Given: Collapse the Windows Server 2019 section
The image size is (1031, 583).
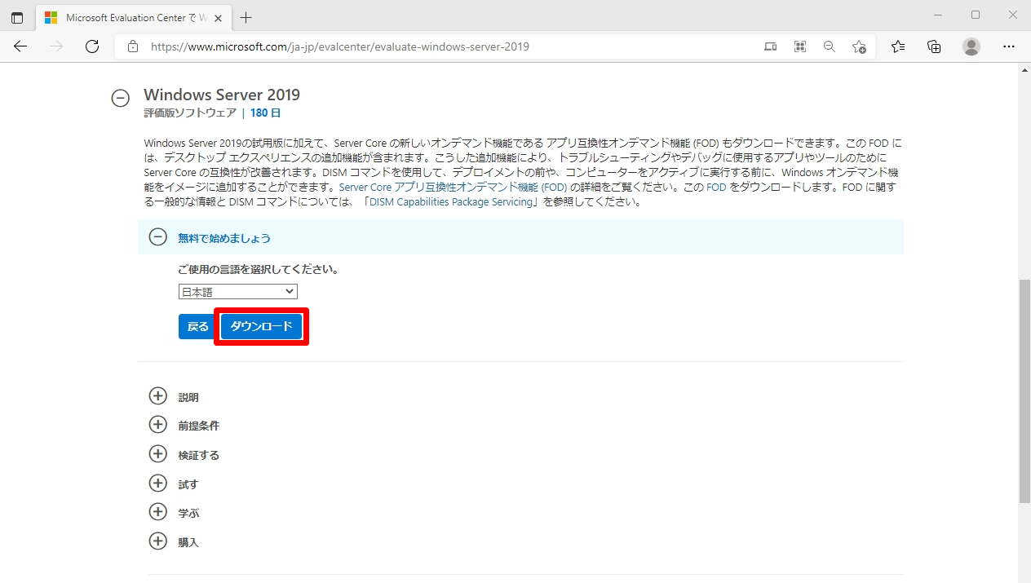Looking at the screenshot, I should coord(120,98).
